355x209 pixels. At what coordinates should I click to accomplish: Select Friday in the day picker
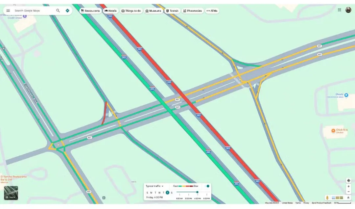167,193
